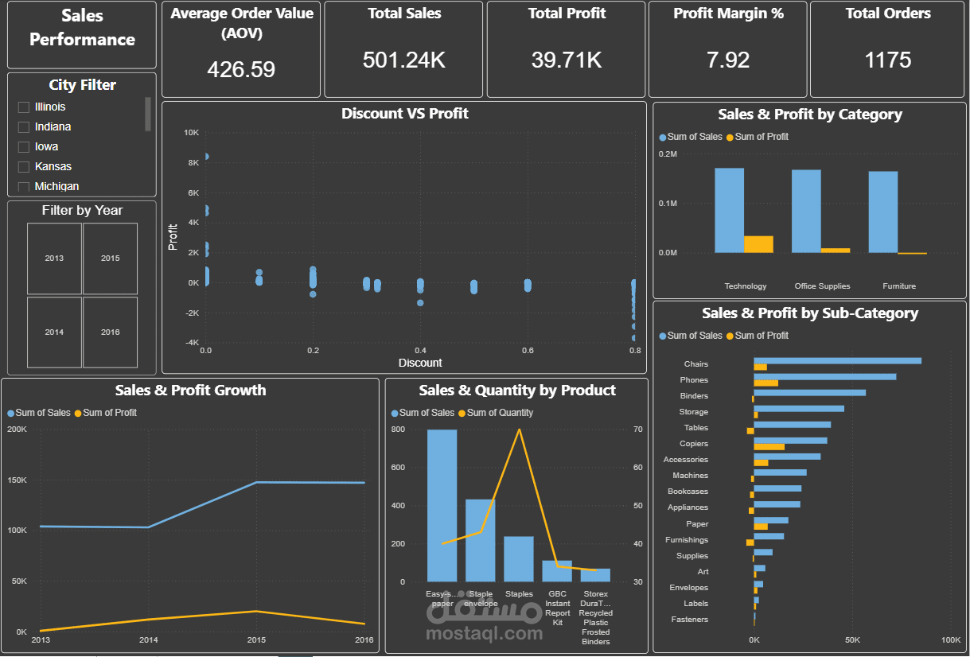The image size is (970, 657).
Task: Select the 2014 year tile
Action: click(54, 332)
